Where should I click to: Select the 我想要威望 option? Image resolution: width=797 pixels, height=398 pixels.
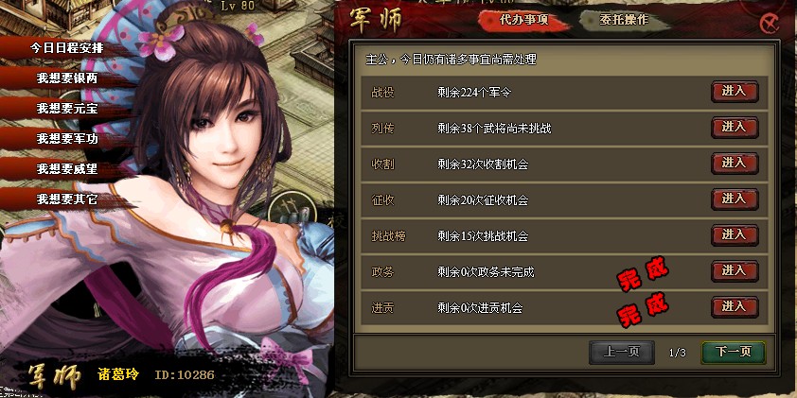pyautogui.click(x=66, y=168)
